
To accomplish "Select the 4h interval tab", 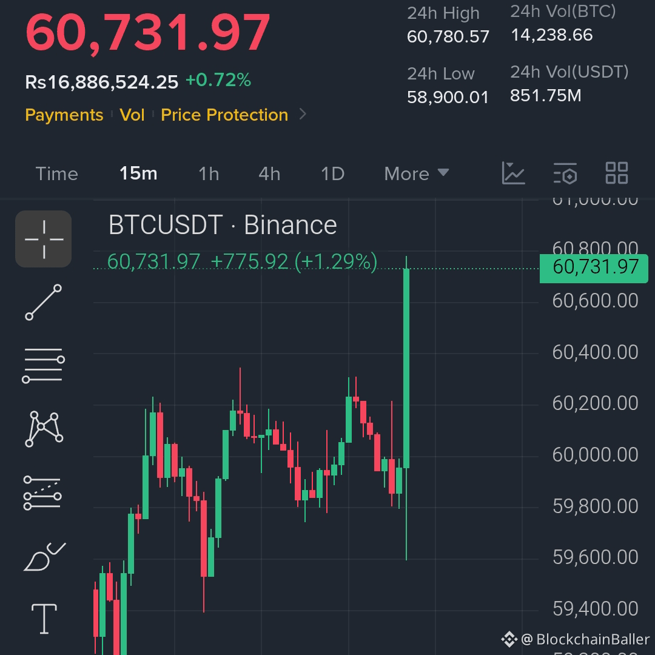I will click(269, 174).
